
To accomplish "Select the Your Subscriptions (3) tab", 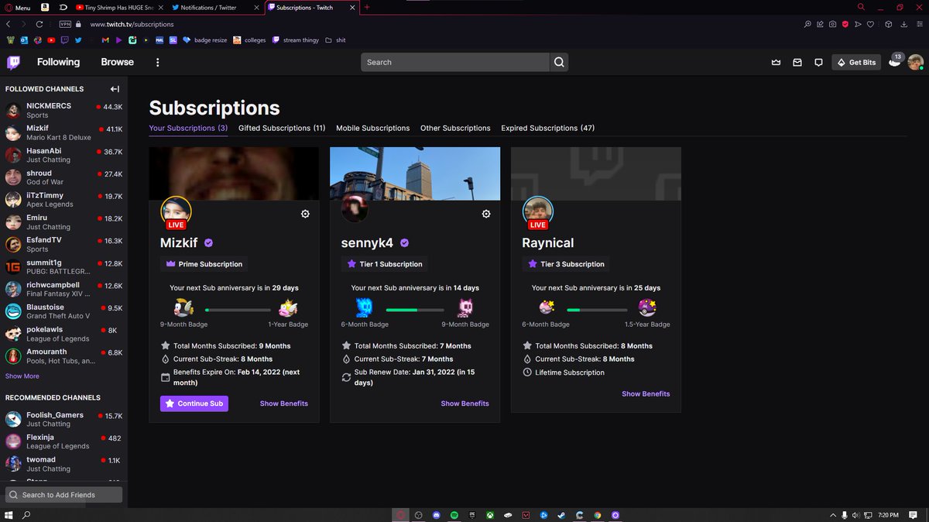I will [x=188, y=129].
